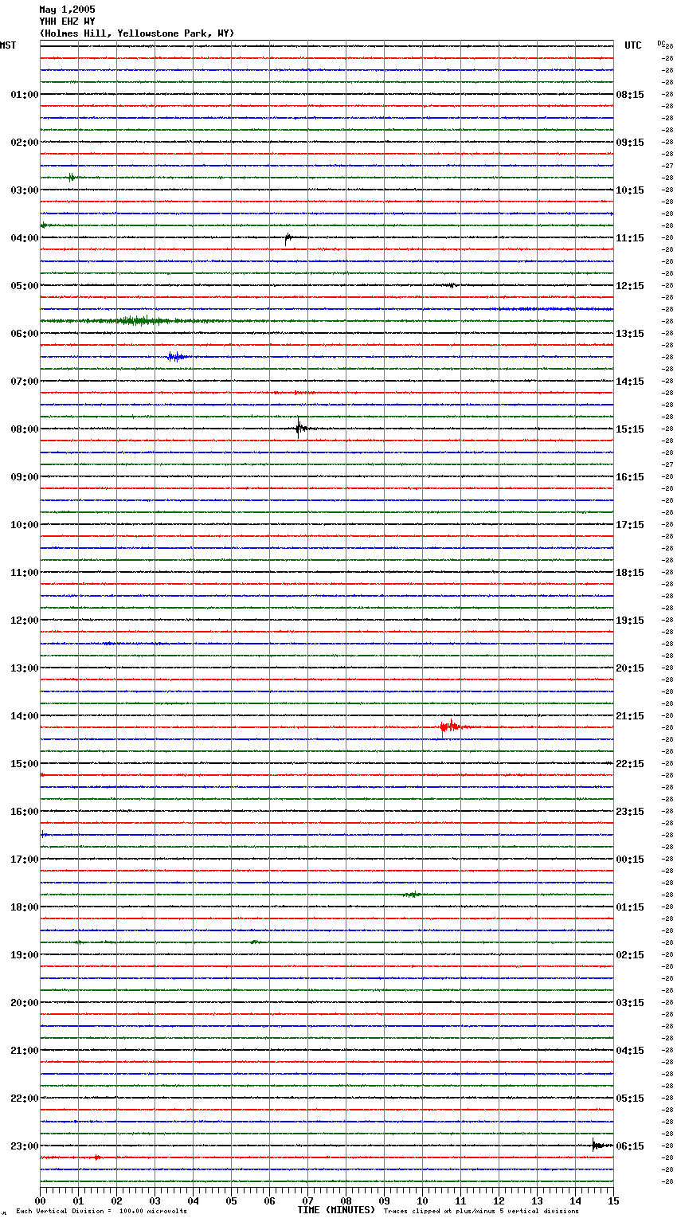The width and height of the screenshot is (677, 1222).
Task: Click the minute "07" axis tick label
Action: click(307, 1200)
